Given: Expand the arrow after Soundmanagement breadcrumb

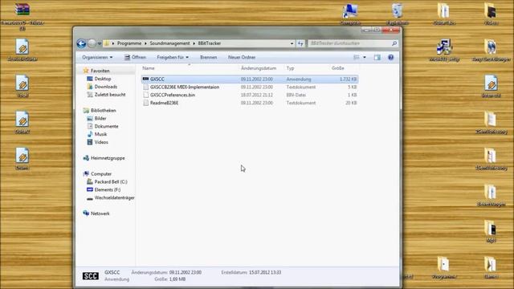Looking at the screenshot, I should 194,43.
